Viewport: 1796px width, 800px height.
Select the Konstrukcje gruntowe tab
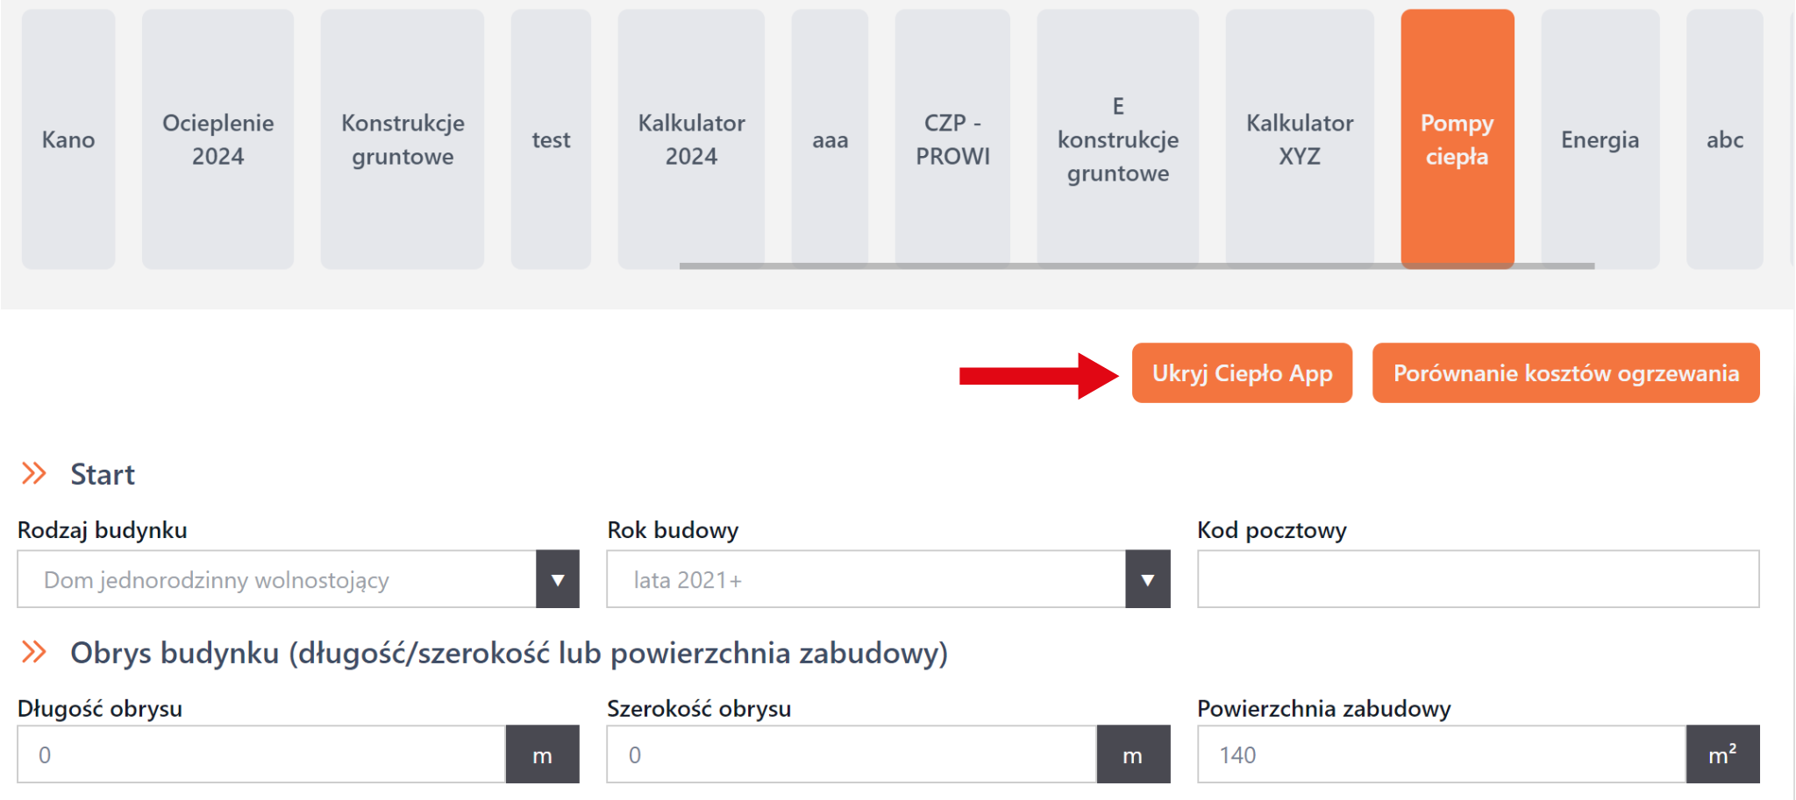point(403,139)
